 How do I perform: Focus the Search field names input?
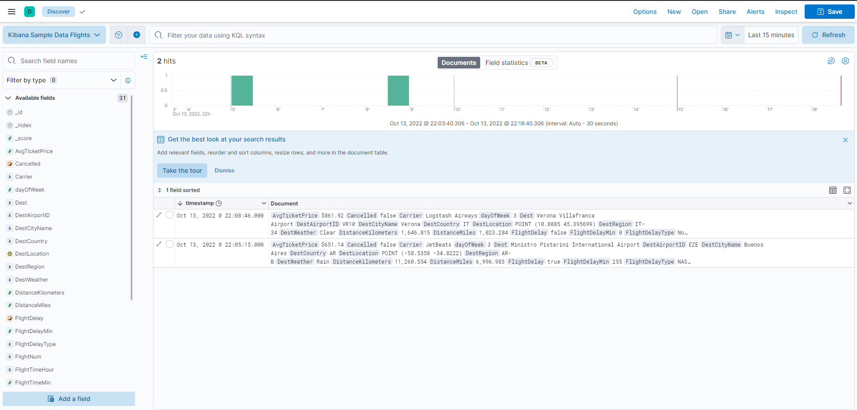point(69,60)
